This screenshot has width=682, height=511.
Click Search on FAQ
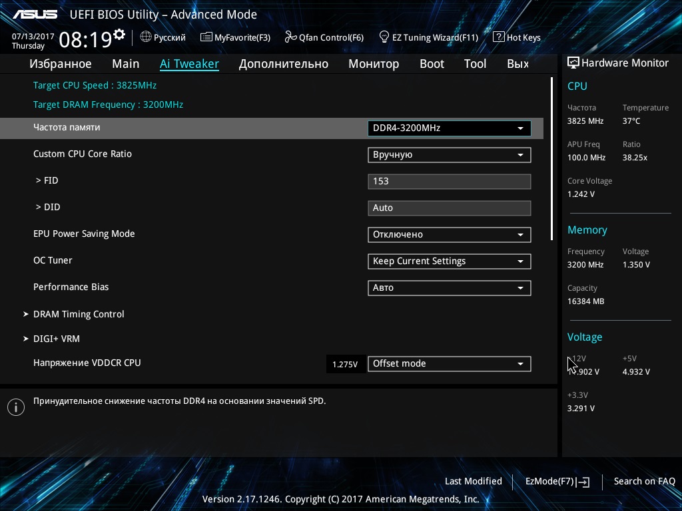pyautogui.click(x=644, y=481)
